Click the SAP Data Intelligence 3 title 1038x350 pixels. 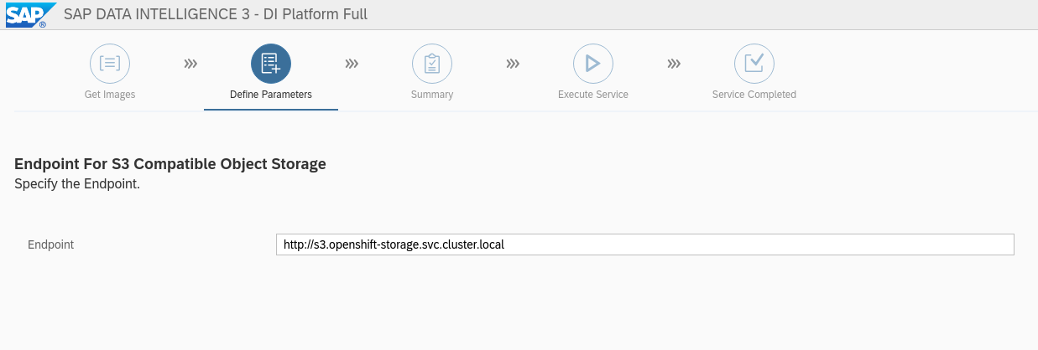216,14
